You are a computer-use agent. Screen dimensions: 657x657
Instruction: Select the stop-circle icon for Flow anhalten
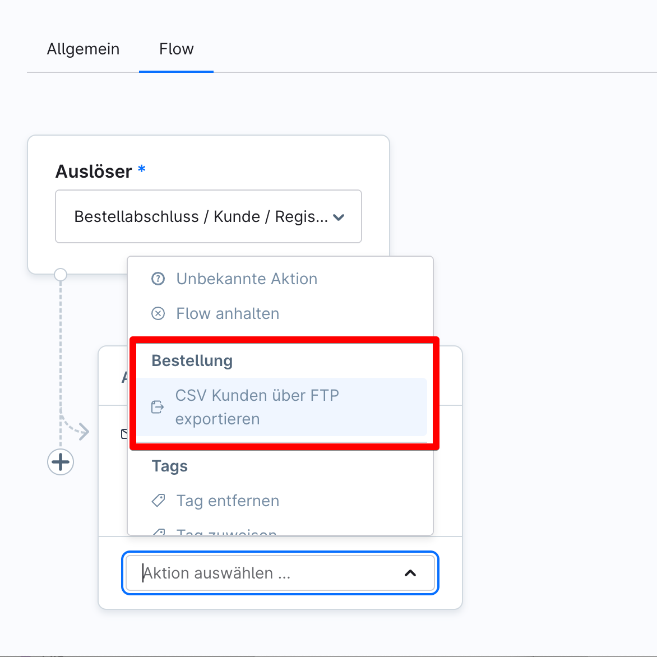coord(158,313)
